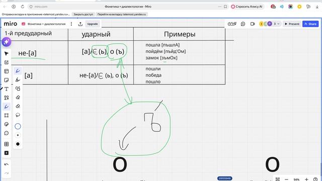The image size is (322, 181).
Task: Bookmark the page with bookmark icon
Action: point(225,7)
